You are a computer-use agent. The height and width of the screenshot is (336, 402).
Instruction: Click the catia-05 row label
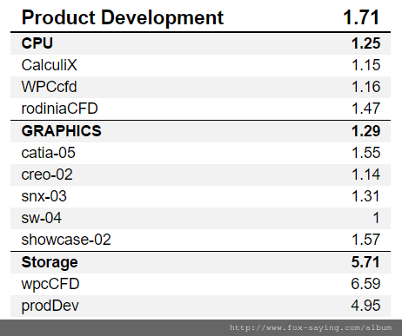[x=48, y=153]
